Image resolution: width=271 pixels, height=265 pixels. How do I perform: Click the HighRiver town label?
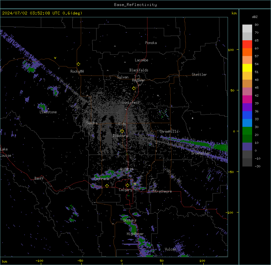(x=135, y=234)
